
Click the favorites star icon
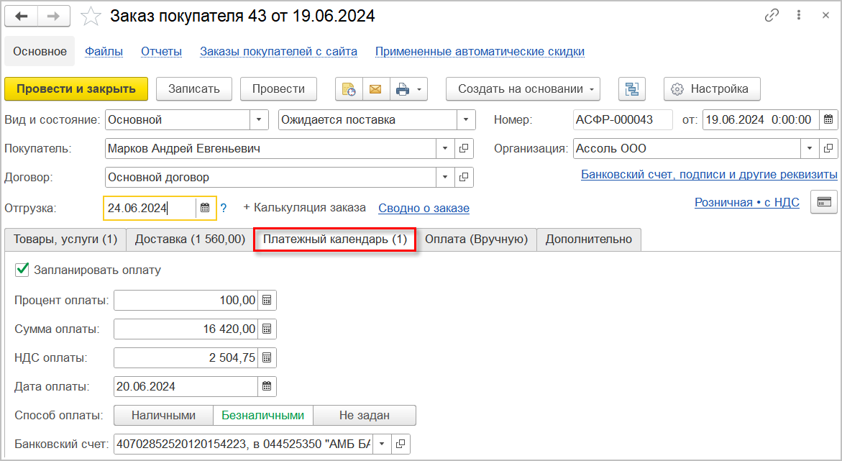tap(91, 16)
